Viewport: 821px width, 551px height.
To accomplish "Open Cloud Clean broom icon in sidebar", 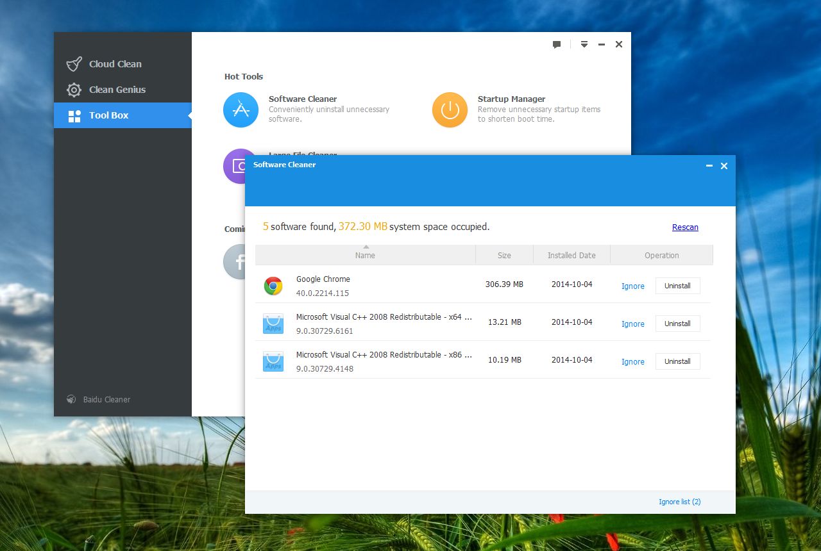I will tap(74, 64).
